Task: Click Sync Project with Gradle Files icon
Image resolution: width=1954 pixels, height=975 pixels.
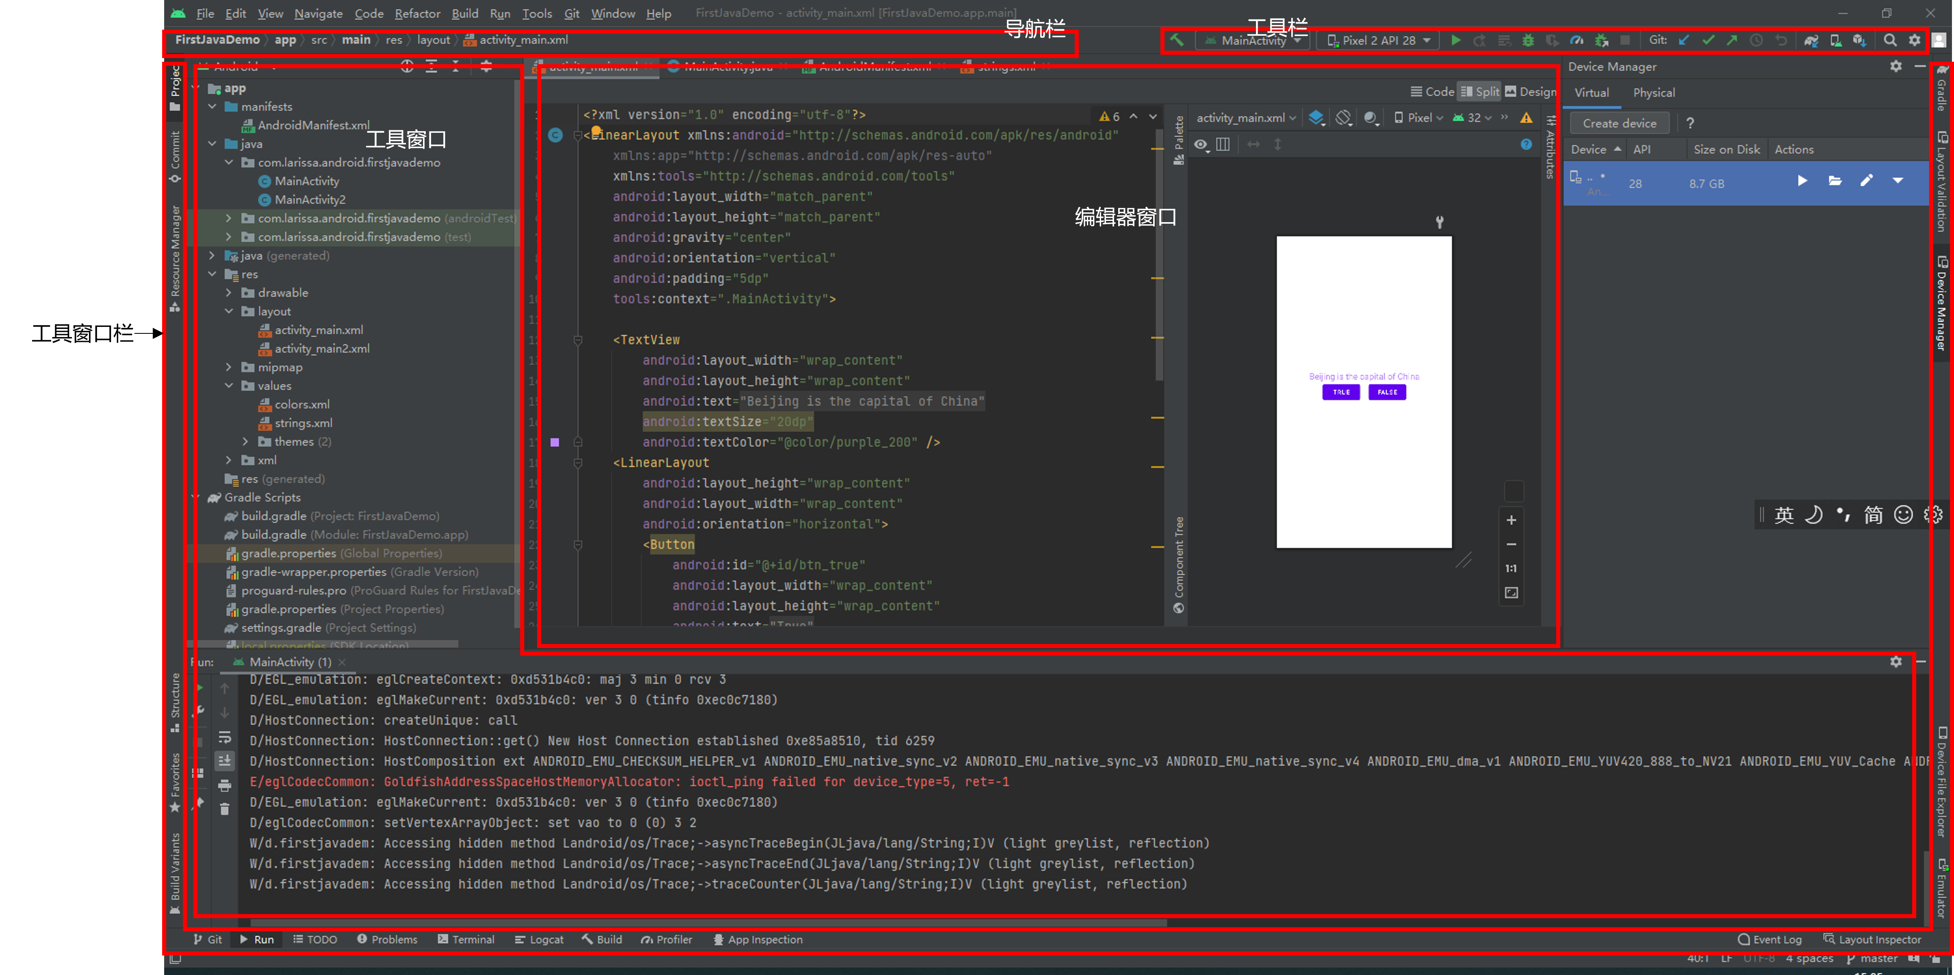Action: pos(1811,40)
